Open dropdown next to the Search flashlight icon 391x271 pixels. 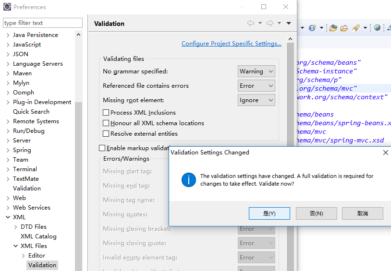[x=365, y=28]
